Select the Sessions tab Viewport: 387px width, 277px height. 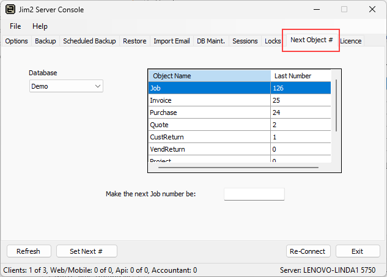coord(245,42)
